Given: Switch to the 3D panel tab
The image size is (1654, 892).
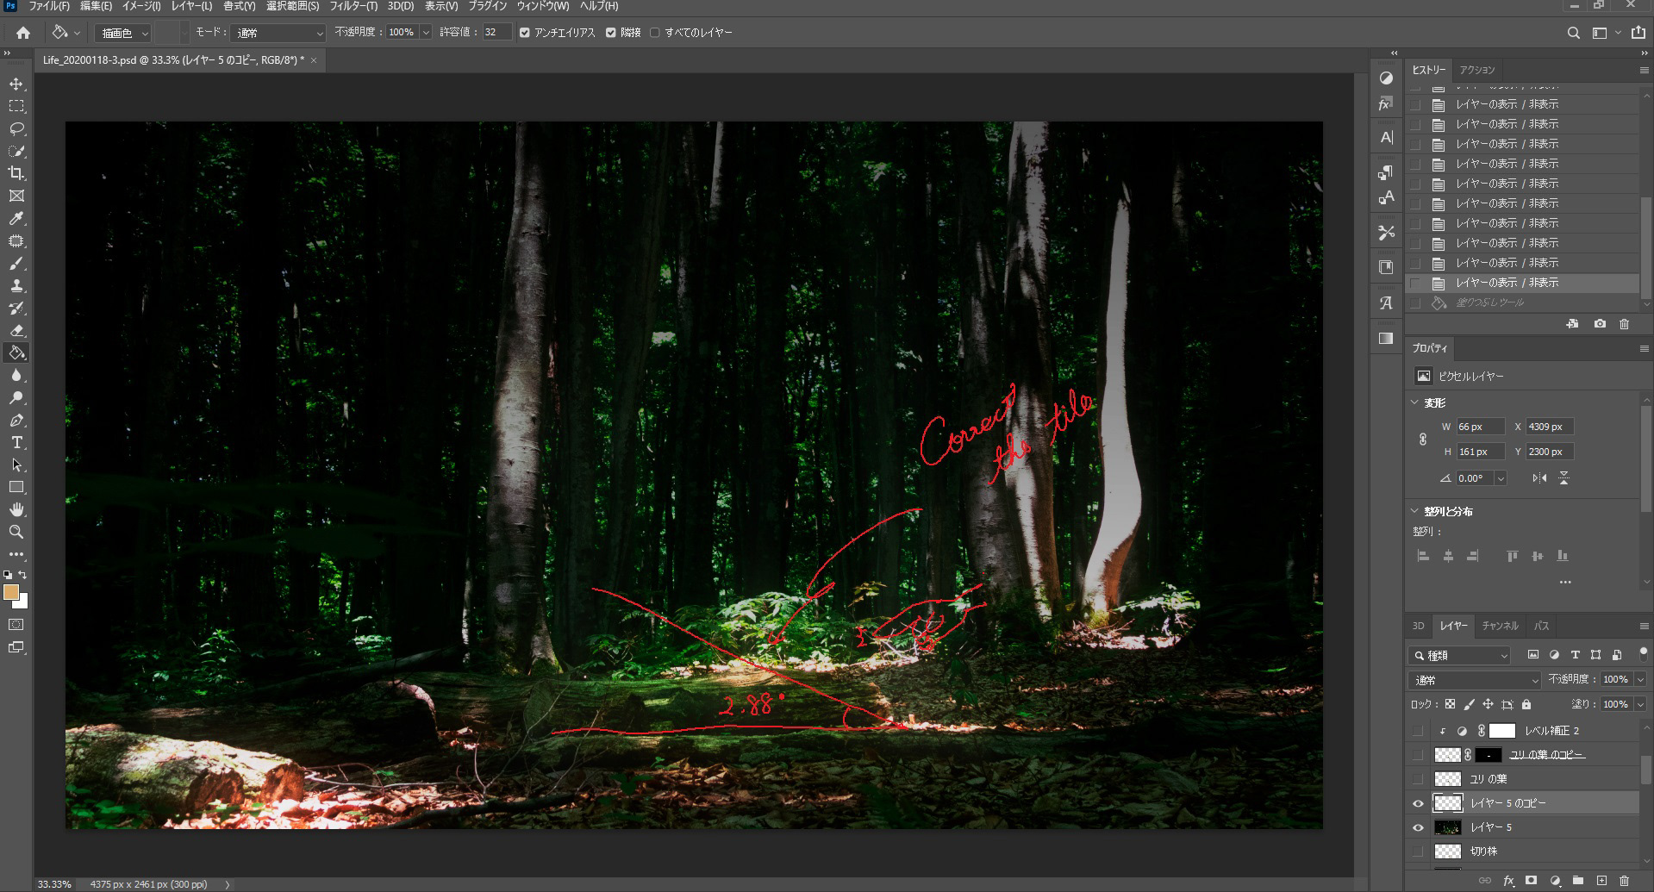Looking at the screenshot, I should click(1418, 626).
